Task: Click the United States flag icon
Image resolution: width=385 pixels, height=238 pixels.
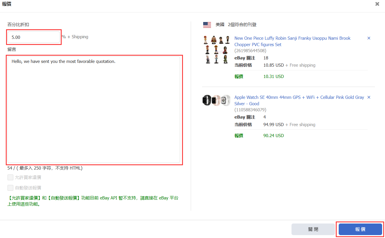Action: pyautogui.click(x=207, y=25)
